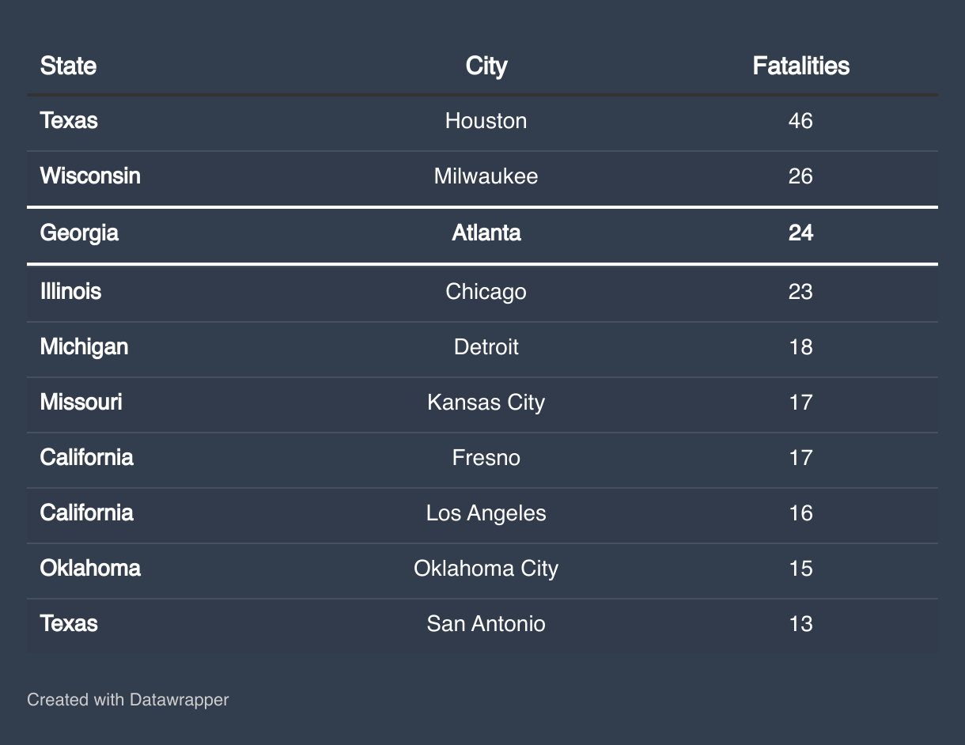Open the Created with Datawrapper link
The height and width of the screenshot is (745, 965).
click(x=128, y=700)
